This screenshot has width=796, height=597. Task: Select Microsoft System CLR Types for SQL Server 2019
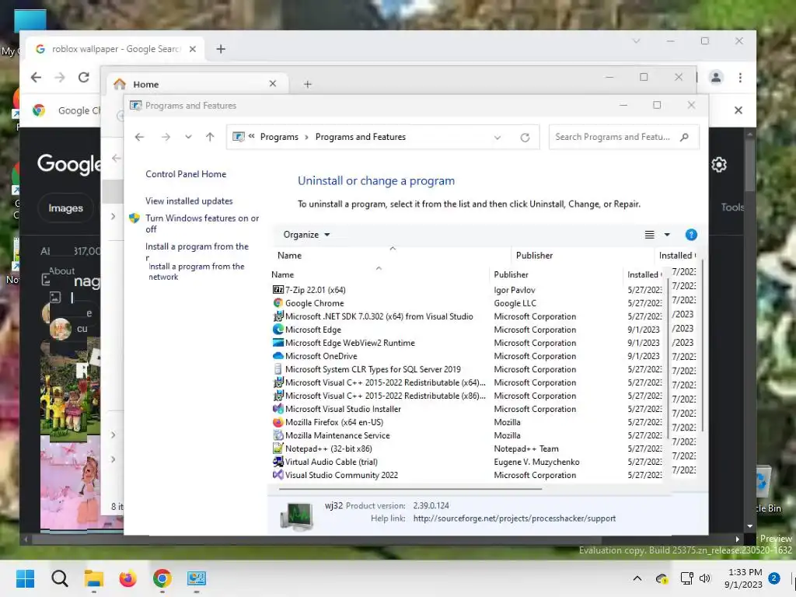coord(467,369)
